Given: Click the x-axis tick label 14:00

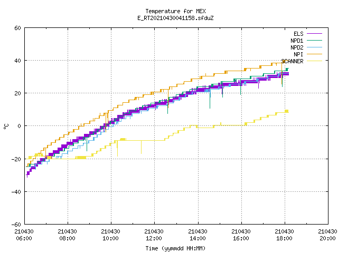Looking at the screenshot, I should coord(198,238).
